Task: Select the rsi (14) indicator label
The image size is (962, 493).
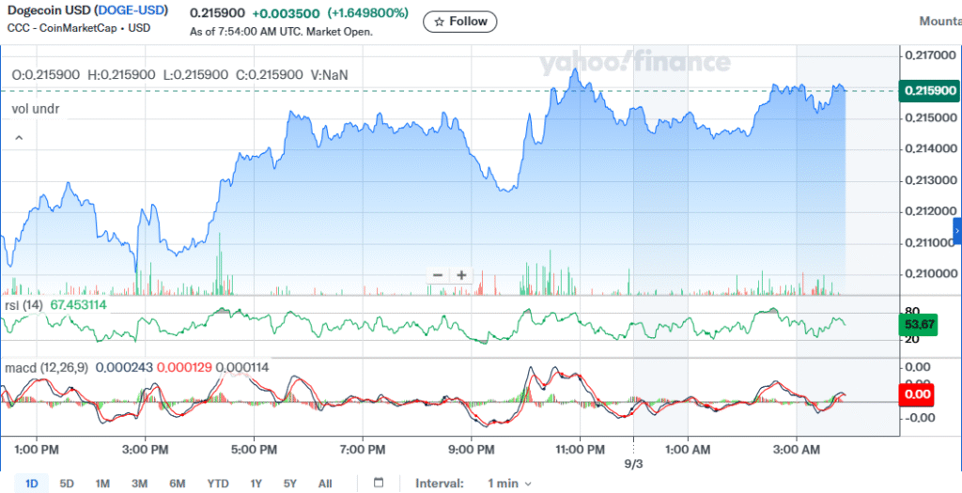Action: [x=25, y=304]
